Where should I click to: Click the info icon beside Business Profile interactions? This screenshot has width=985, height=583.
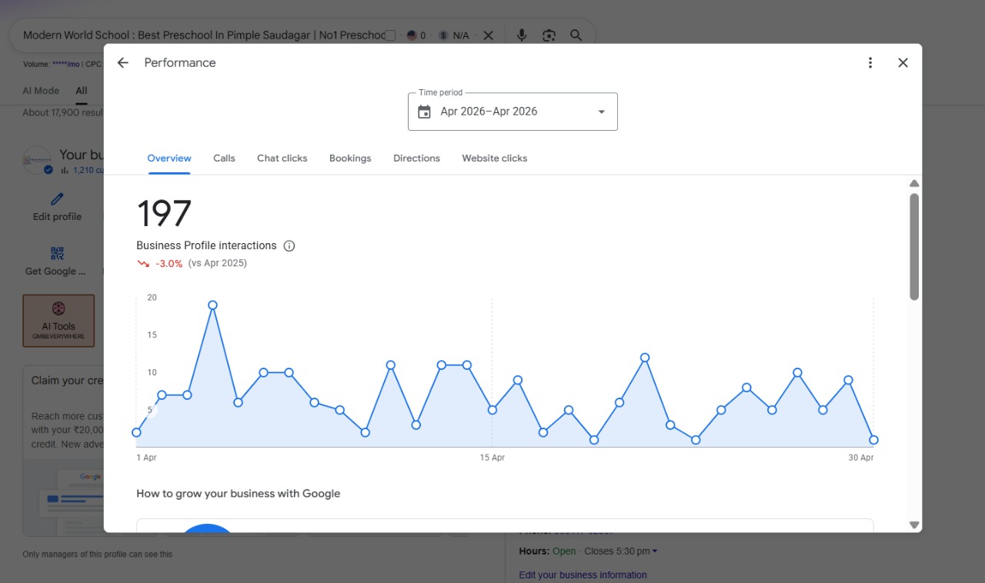pos(289,246)
